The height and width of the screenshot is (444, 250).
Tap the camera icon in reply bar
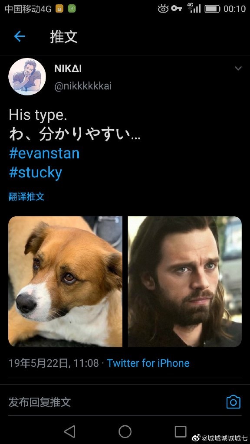[233, 402]
